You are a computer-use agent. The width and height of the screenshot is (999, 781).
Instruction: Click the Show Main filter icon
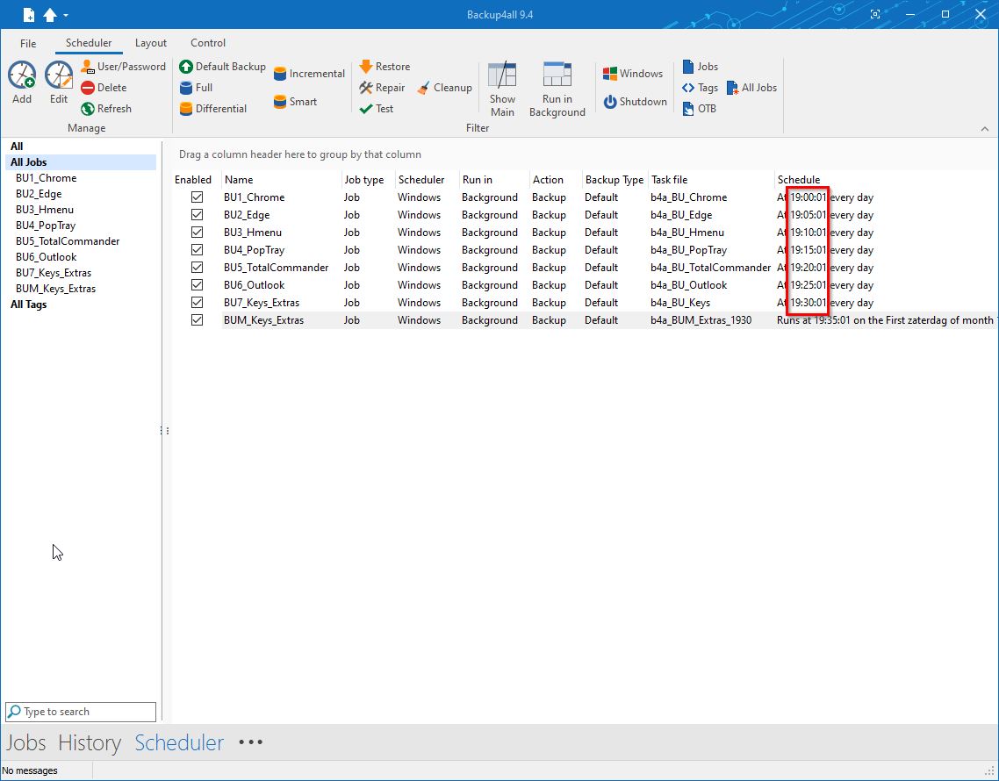click(502, 75)
